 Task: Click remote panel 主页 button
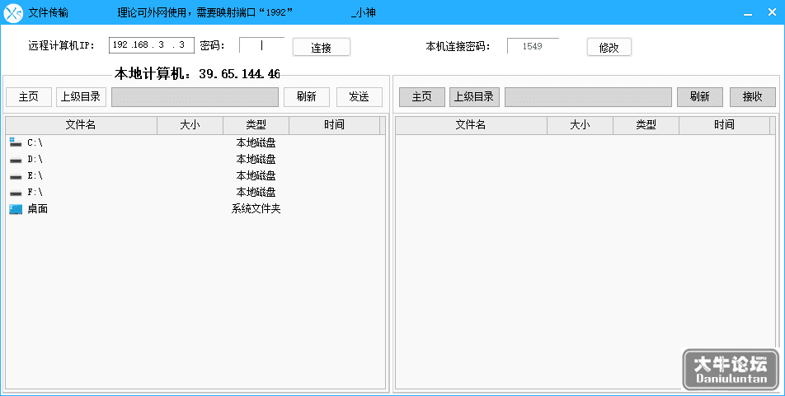[422, 97]
